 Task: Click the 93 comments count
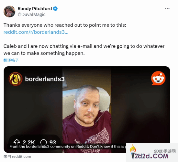click(53, 142)
